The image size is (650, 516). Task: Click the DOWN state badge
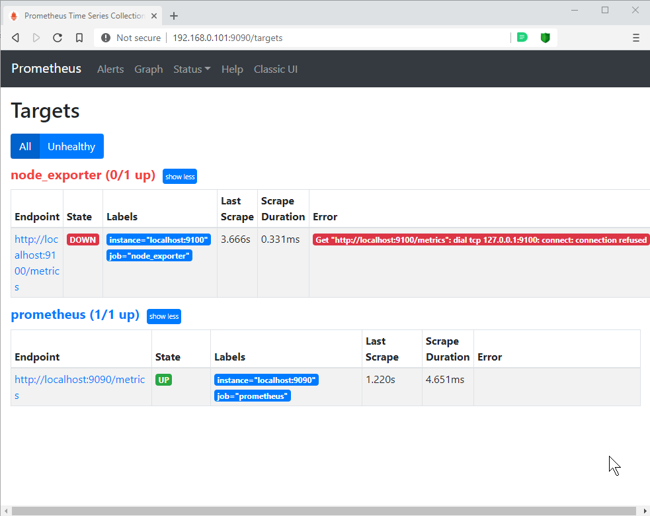click(x=83, y=239)
